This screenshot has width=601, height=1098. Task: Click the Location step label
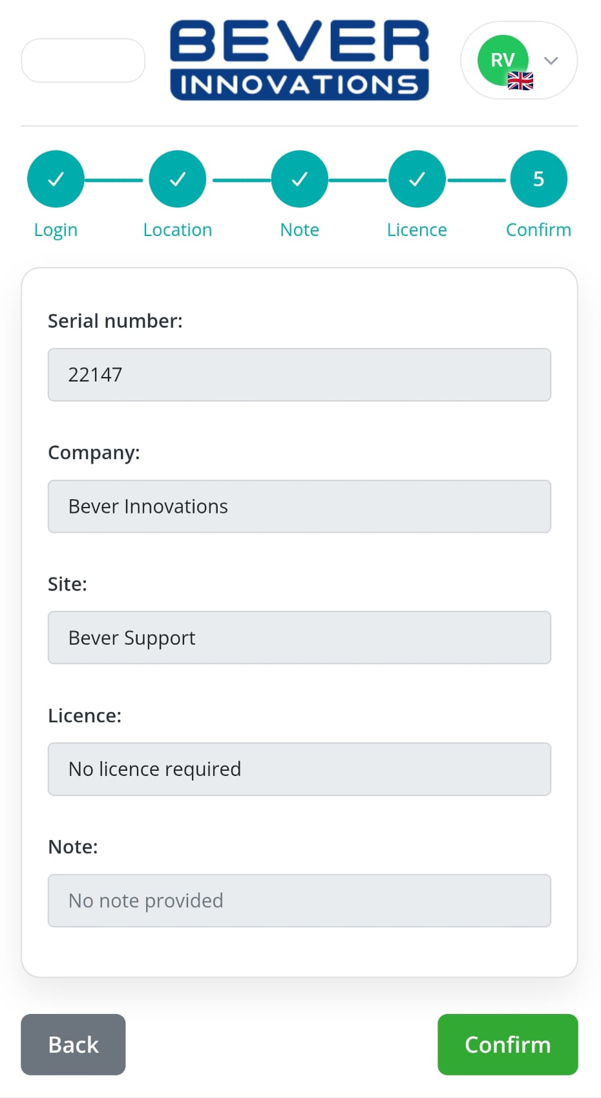(x=178, y=230)
